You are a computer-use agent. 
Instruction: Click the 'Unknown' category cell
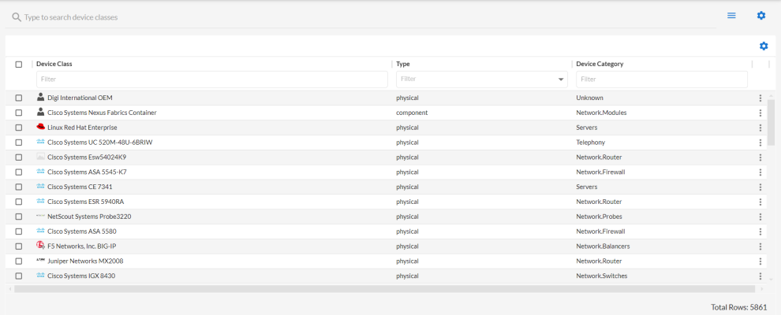[590, 98]
